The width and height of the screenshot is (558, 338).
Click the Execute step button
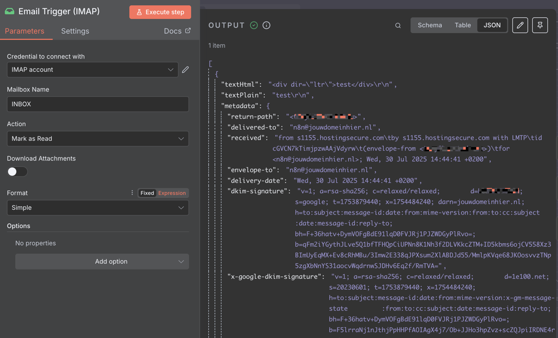tap(160, 12)
